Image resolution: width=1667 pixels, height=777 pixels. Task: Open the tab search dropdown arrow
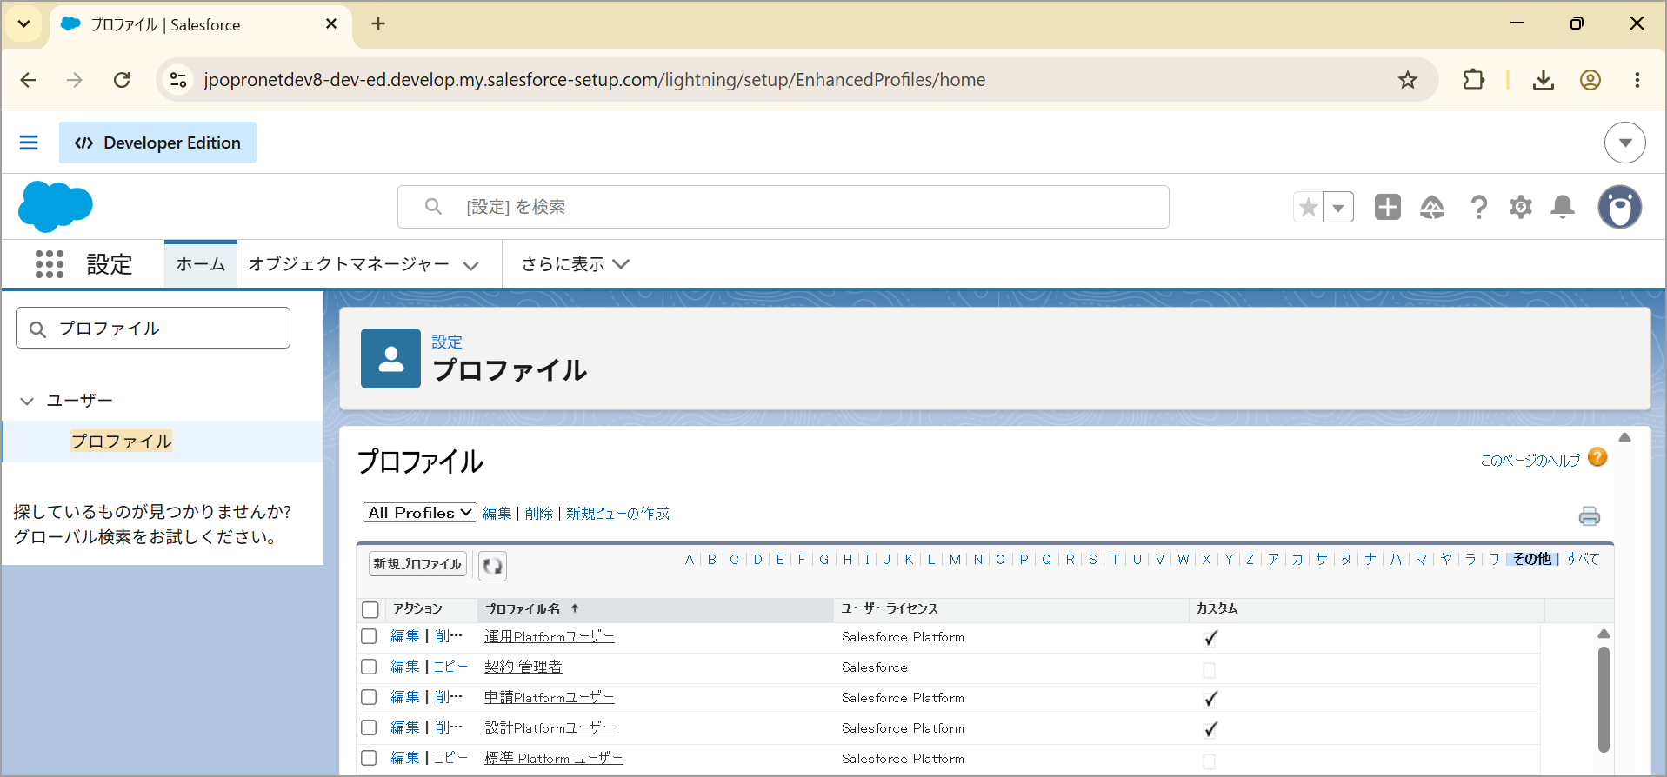tap(24, 24)
